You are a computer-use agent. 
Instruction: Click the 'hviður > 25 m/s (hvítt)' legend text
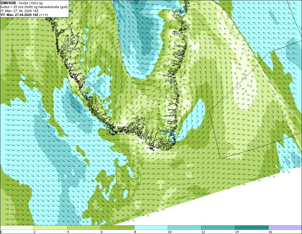[x=17, y=7]
